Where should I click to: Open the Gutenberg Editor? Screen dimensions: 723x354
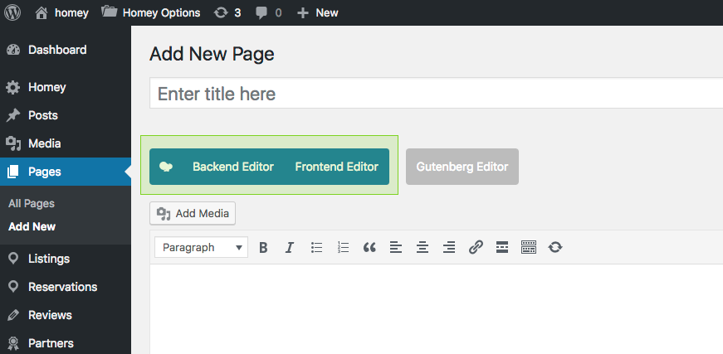click(x=462, y=167)
